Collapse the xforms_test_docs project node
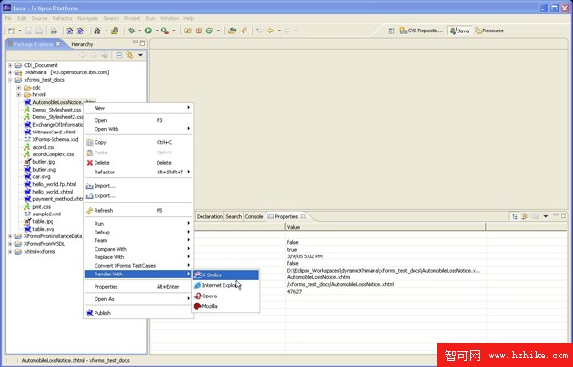This screenshot has height=367, width=573. pyautogui.click(x=10, y=80)
